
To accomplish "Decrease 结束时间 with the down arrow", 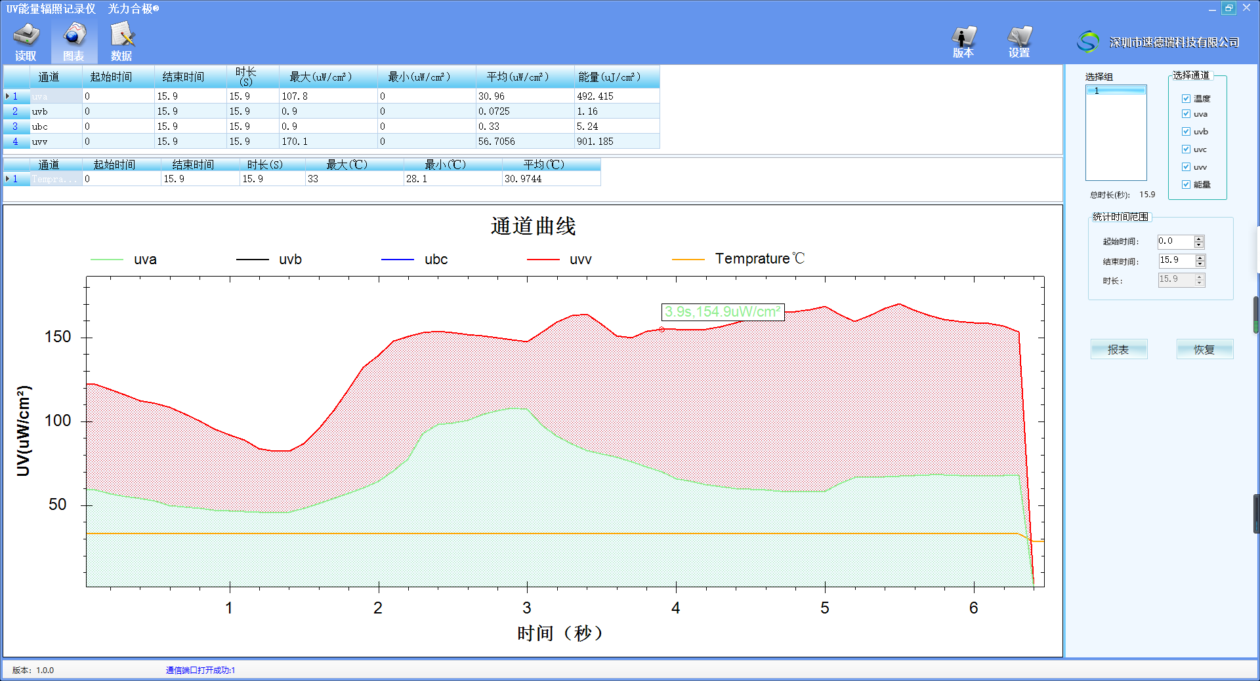I will [x=1200, y=264].
